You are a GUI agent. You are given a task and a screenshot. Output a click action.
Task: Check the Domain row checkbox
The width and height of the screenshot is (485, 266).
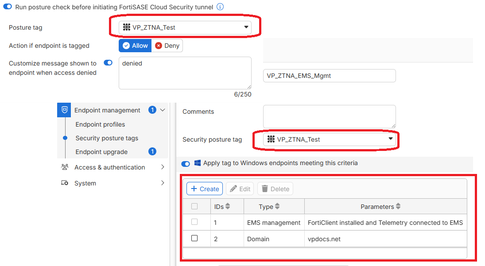pyautogui.click(x=194, y=238)
